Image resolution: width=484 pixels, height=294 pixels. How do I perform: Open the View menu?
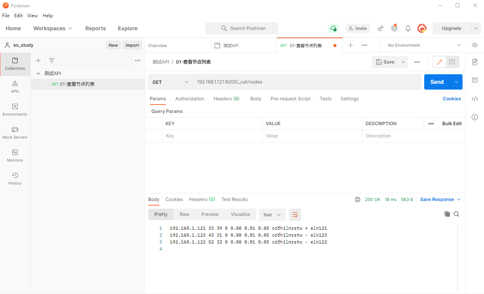pyautogui.click(x=32, y=16)
